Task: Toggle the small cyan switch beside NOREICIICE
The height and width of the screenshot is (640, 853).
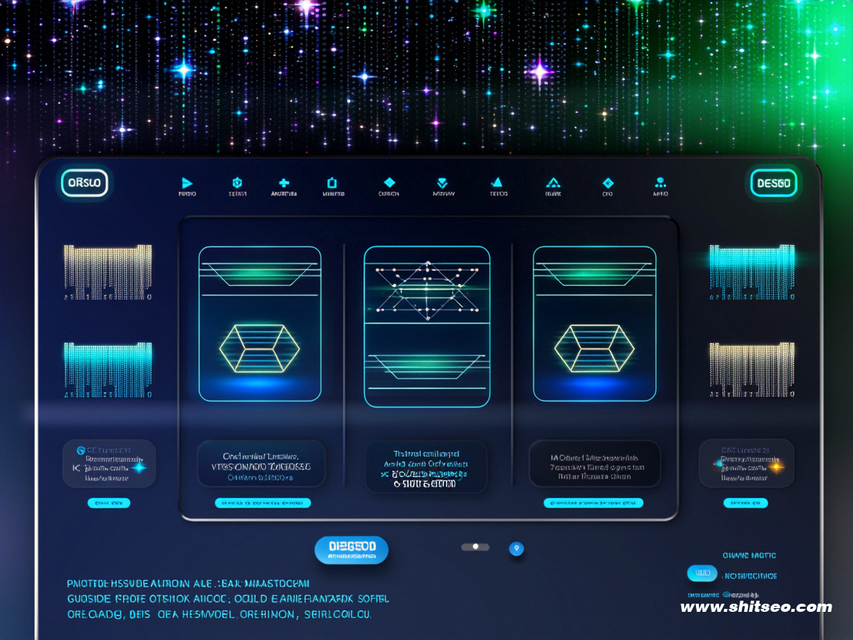Action: click(702, 573)
